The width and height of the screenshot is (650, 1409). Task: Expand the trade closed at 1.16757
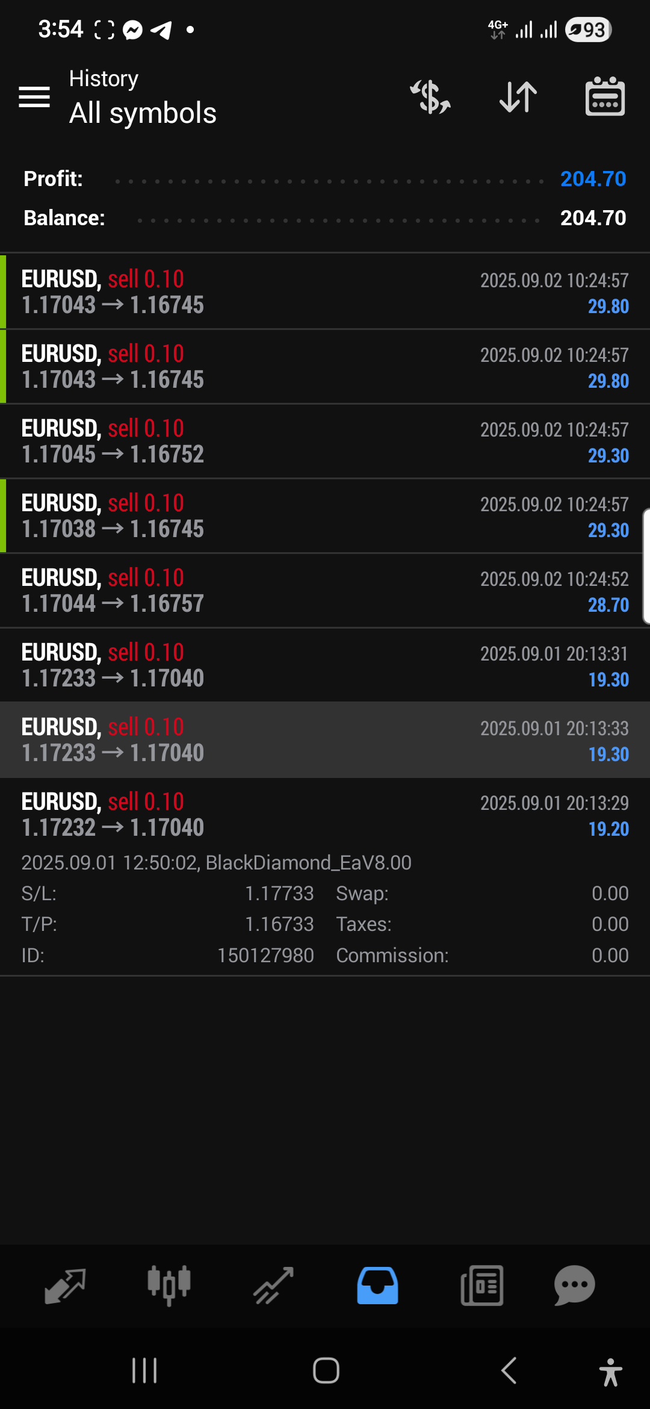tap(325, 591)
